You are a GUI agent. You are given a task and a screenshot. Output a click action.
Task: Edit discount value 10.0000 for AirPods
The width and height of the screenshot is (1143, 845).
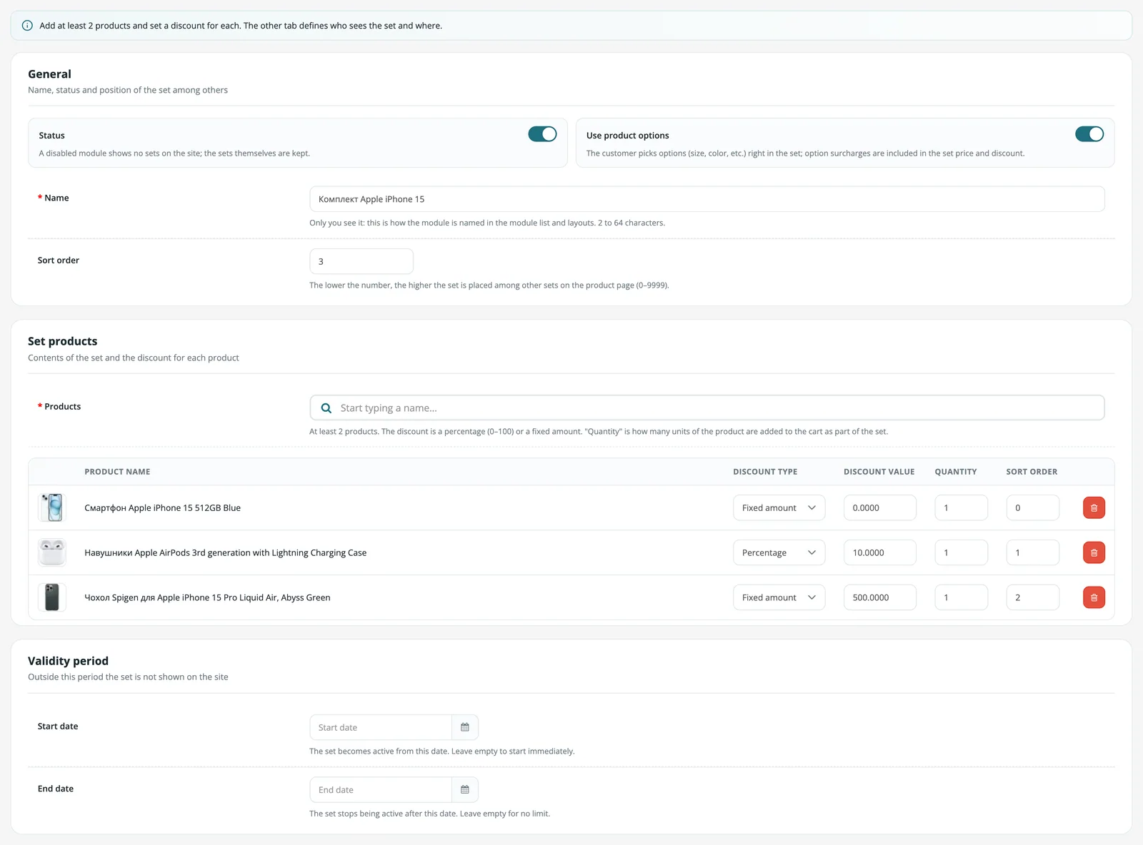pos(880,552)
